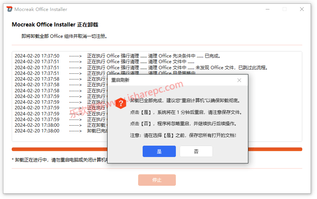Screen dimensions: 317x199
Task: Click the orange uninstall progress bar
Action: click(x=157, y=149)
